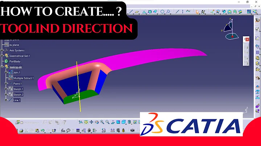Select the Line.1 tree entry
Image resolution: width=261 pixels, height=146 pixels.
17,100
